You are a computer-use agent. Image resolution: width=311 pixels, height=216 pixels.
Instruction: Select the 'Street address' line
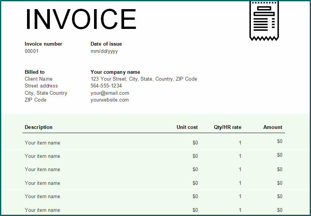click(x=41, y=86)
